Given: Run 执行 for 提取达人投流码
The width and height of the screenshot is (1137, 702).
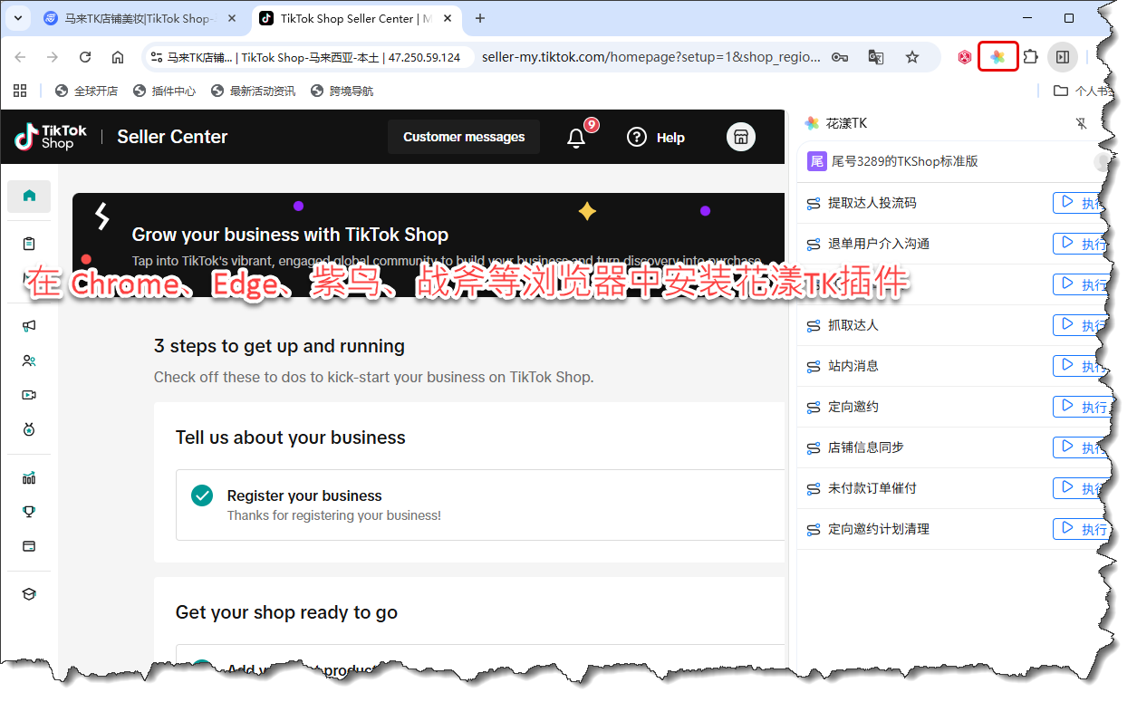Looking at the screenshot, I should coord(1081,203).
